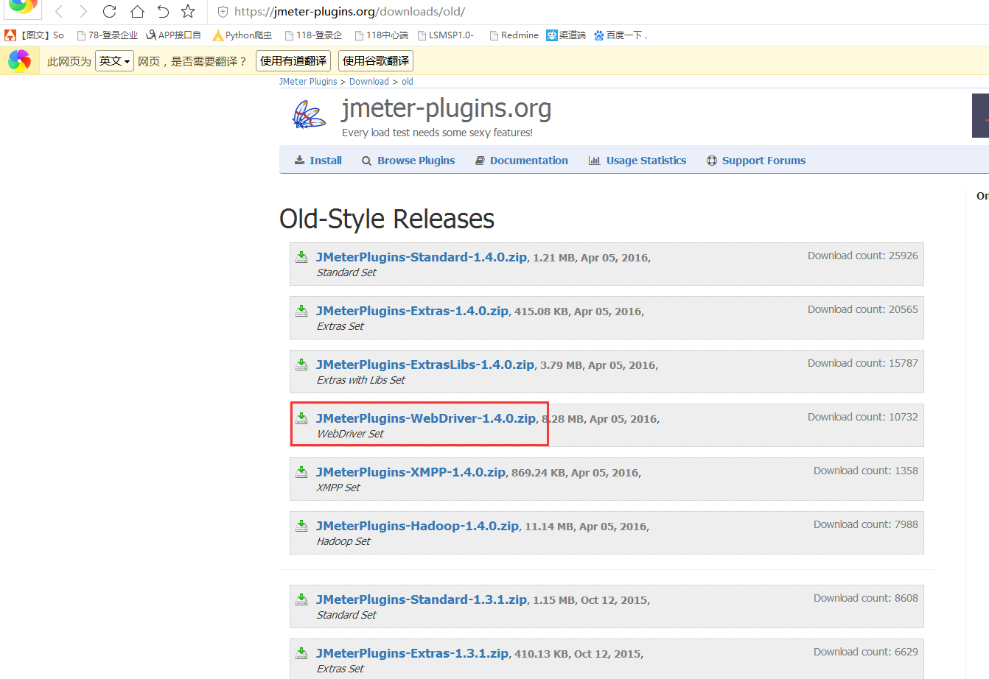Image resolution: width=989 pixels, height=679 pixels.
Task: Click the green download icon for ExtrasLibs-1.4.0
Action: tap(301, 365)
